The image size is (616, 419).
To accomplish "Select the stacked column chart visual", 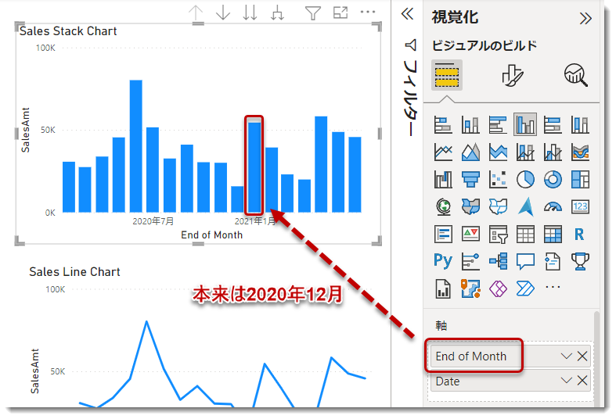I will [470, 125].
